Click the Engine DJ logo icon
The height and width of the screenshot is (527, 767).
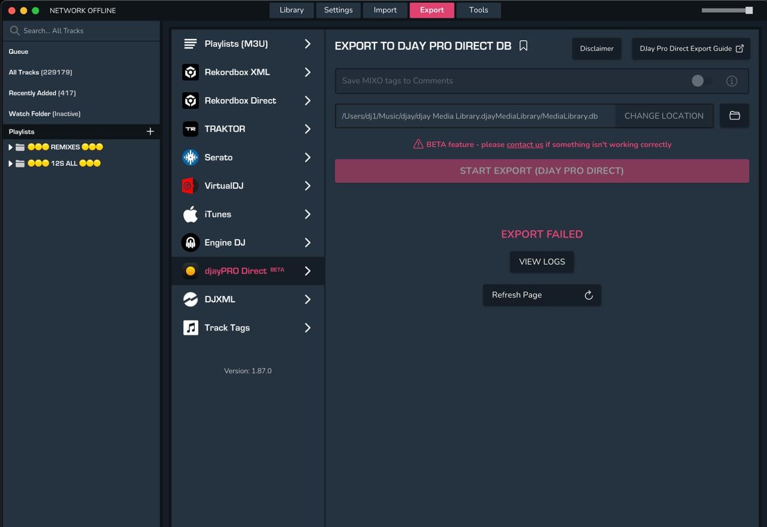coord(191,243)
